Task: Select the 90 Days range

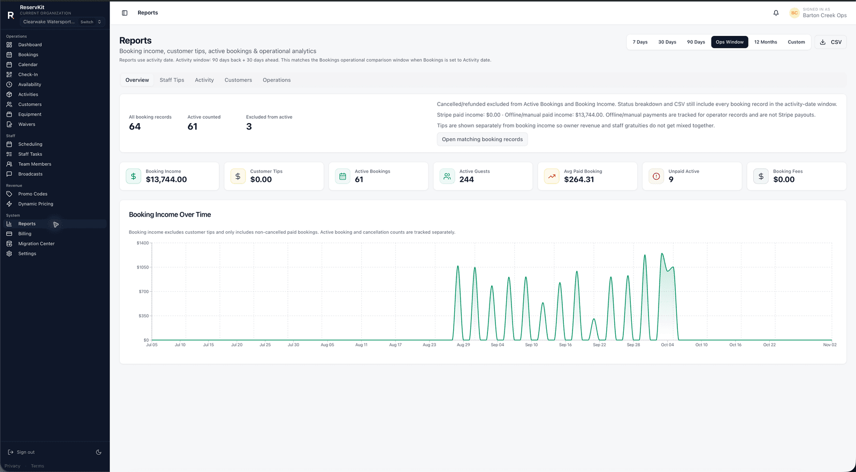Action: point(696,42)
